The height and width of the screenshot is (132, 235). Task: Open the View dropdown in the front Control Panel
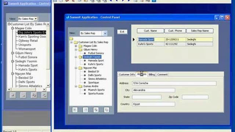(105, 33)
